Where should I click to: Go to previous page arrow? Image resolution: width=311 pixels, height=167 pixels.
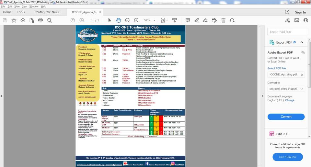pos(73,20)
